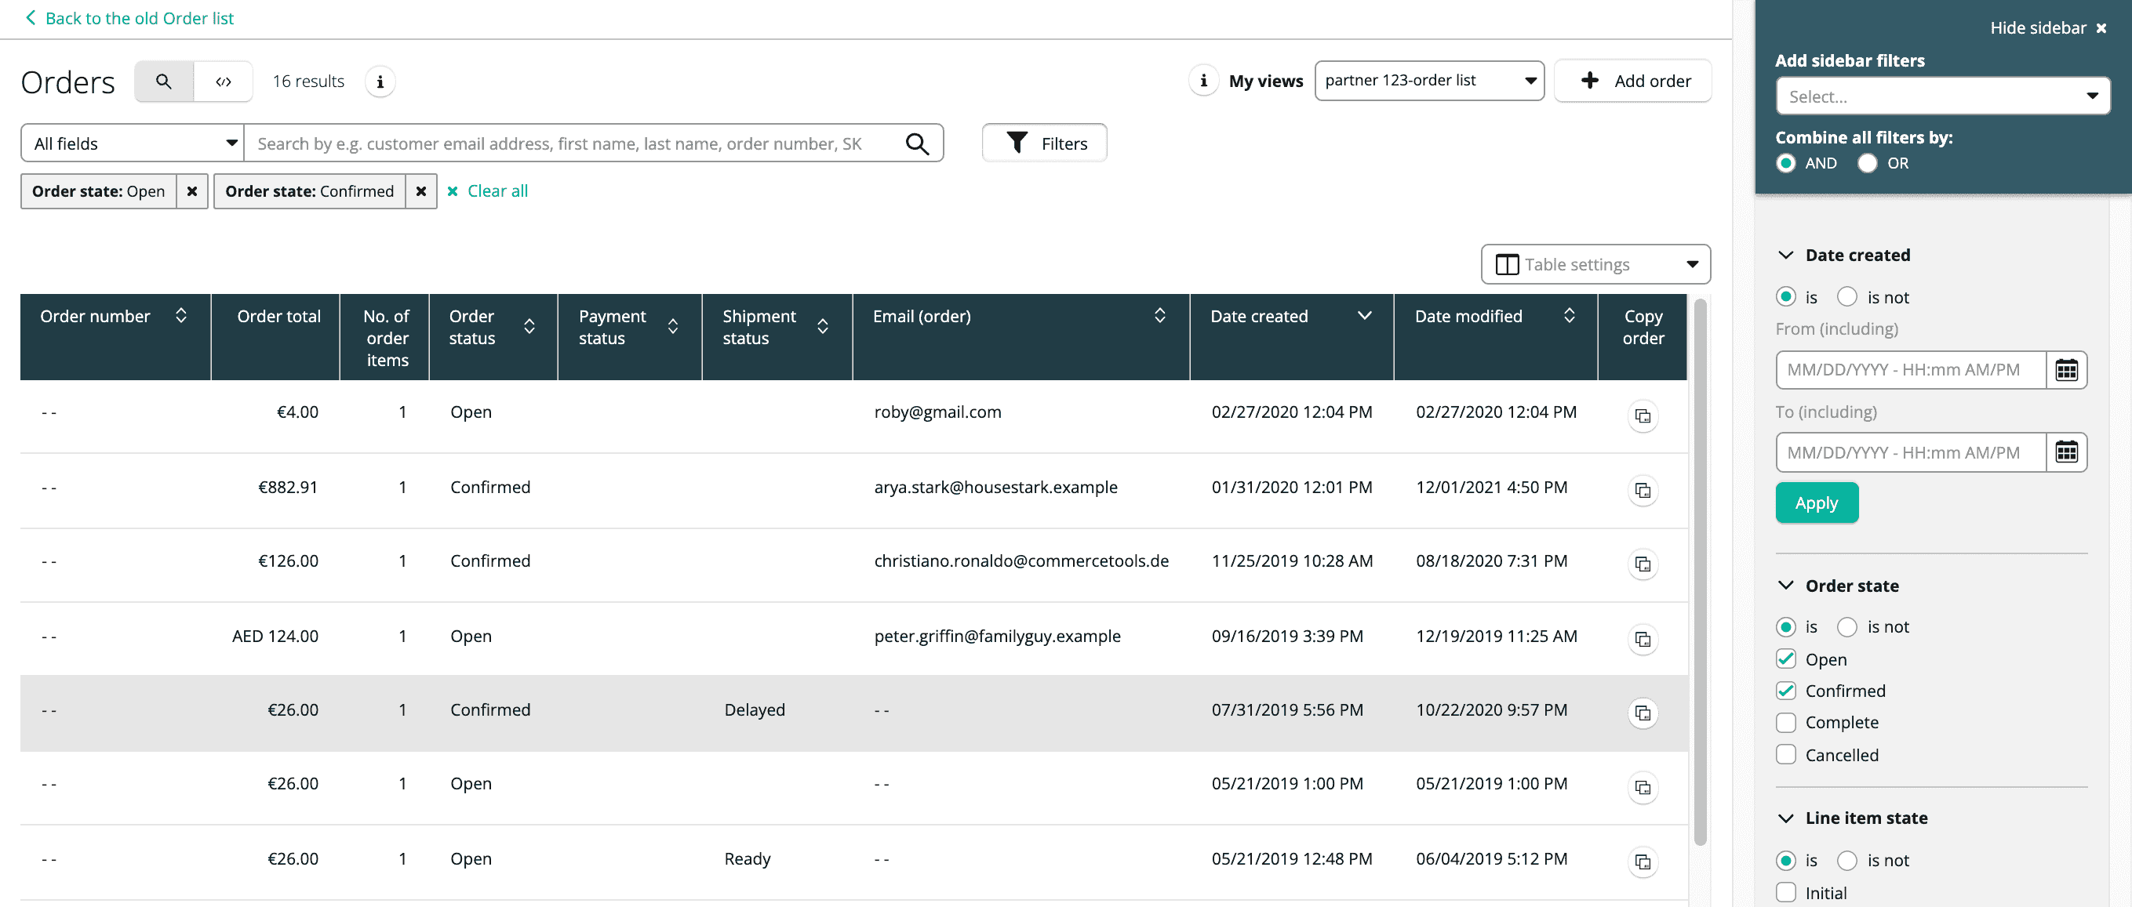Click the Add order button

[x=1633, y=81]
